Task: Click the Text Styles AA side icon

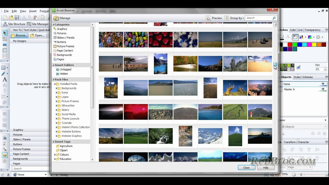Action: 5,149
